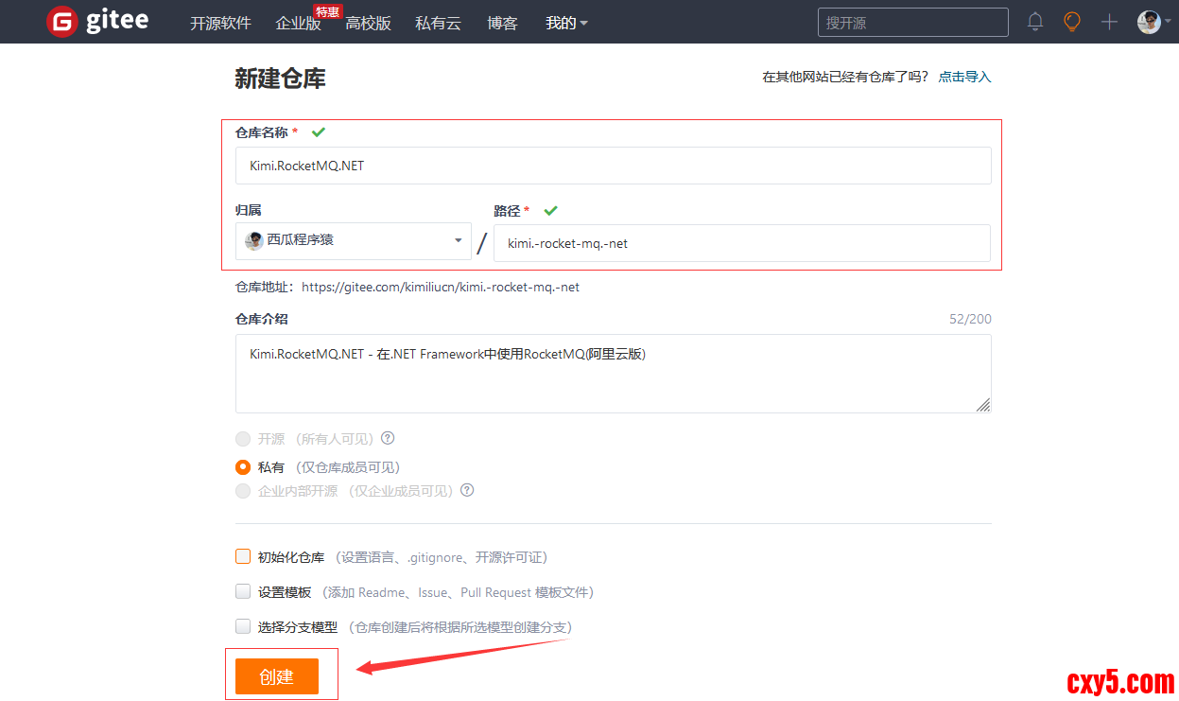This screenshot has width=1179, height=701.
Task: Click the plus icon in the header
Action: 1109,22
